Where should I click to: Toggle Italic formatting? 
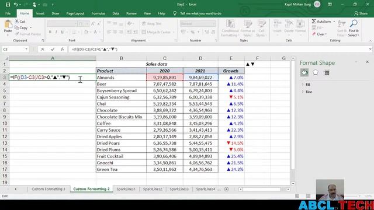(56, 32)
